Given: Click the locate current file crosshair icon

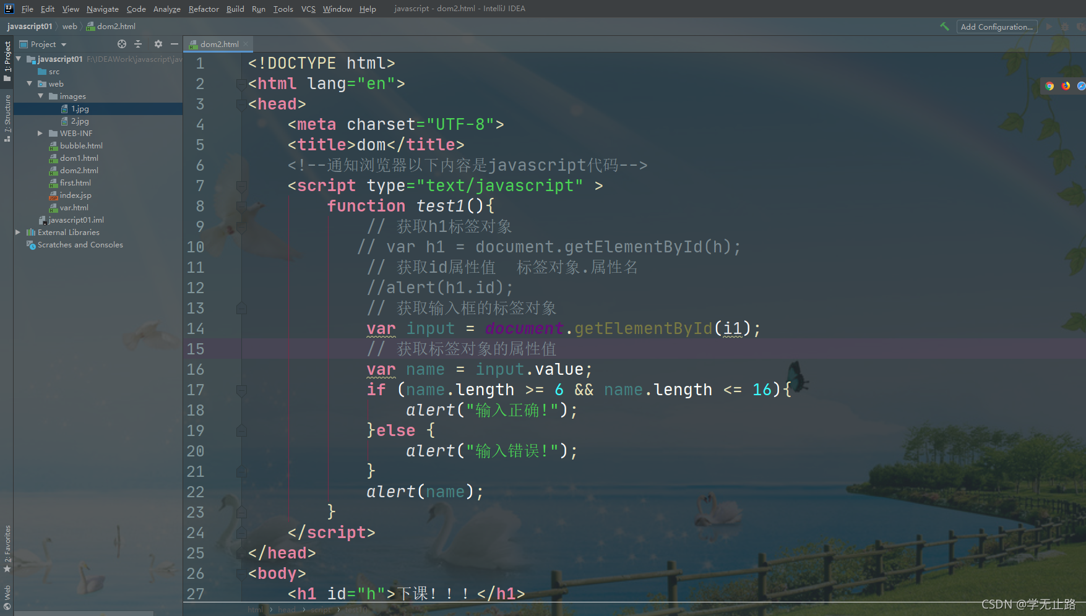Looking at the screenshot, I should click(x=122, y=44).
